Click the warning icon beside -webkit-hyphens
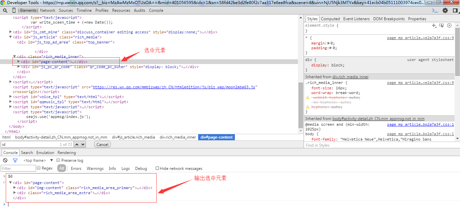Image resolution: width=460 pixels, height=209 pixels. coord(307,97)
